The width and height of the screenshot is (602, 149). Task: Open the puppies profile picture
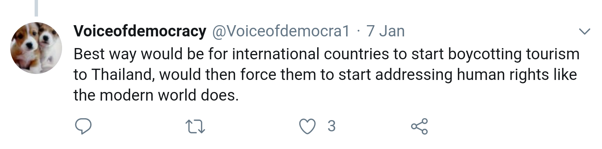pos(36,48)
